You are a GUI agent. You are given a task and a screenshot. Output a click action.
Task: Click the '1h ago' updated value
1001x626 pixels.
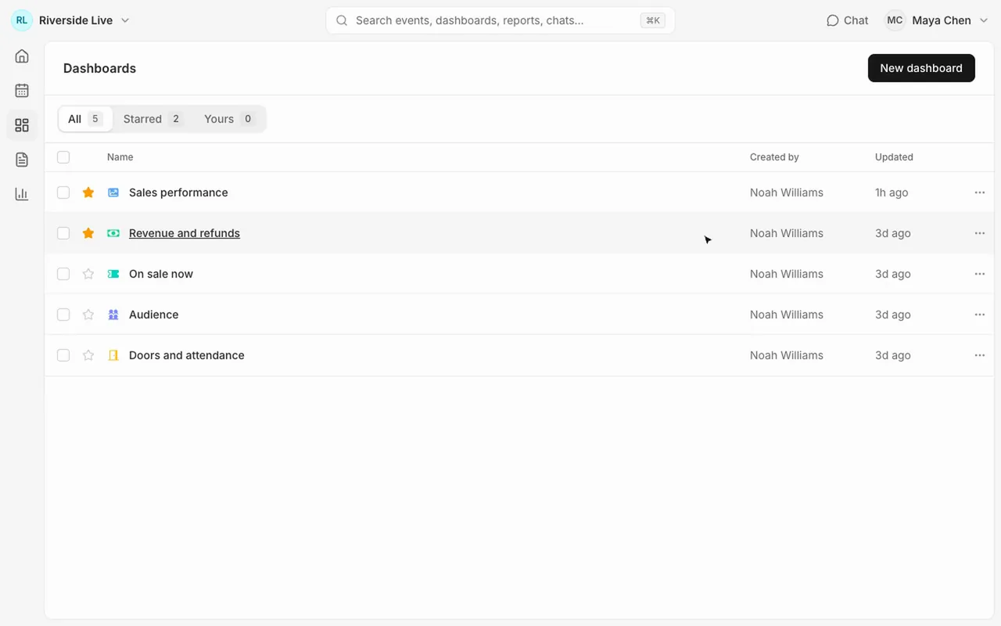tap(892, 192)
